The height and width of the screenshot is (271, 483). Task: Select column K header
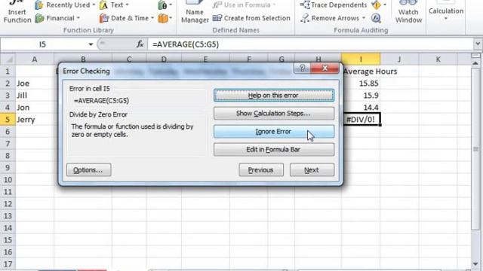coord(438,59)
